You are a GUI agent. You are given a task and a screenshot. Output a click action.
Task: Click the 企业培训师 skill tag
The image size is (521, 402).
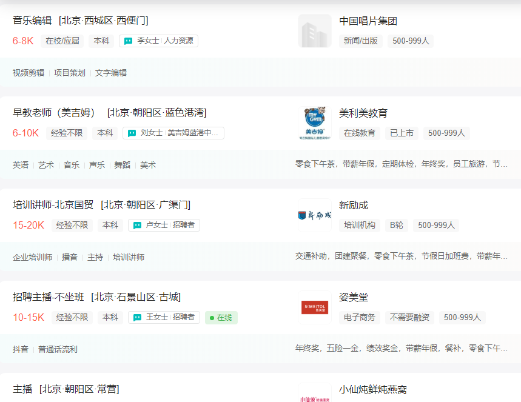click(x=32, y=257)
